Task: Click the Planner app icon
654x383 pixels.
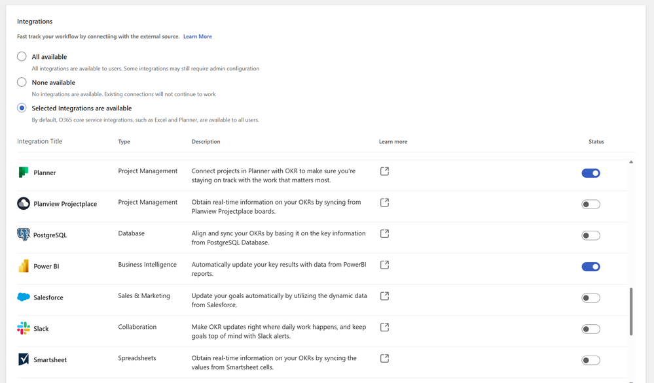Action: (x=24, y=173)
